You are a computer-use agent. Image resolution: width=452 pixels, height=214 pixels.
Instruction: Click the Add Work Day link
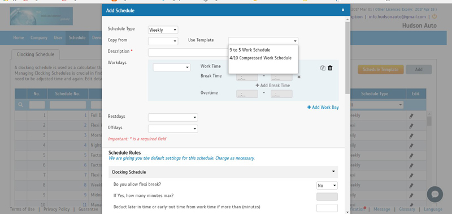click(323, 107)
